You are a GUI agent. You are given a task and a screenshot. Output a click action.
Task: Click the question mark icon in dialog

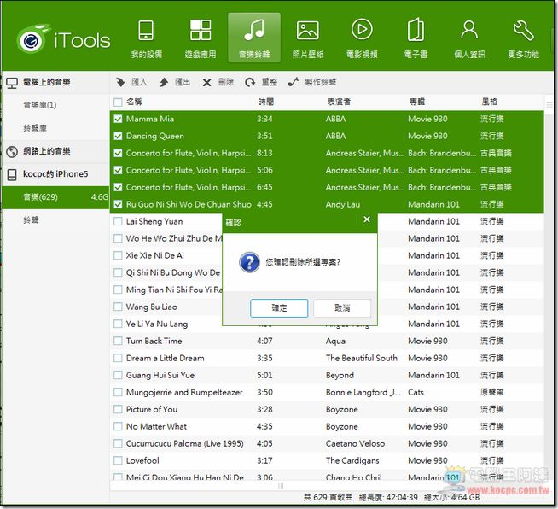pos(249,262)
